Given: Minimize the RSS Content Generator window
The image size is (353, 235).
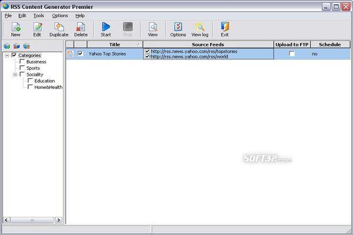Looking at the screenshot, I should [x=326, y=6].
